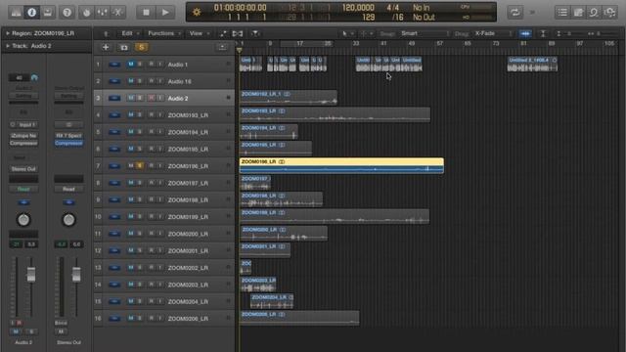Mute the Stereo Out channel strip
Screen dimensions: 626x352
61,331
